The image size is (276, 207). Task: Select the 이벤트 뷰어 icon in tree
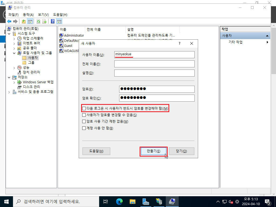pos(19,43)
